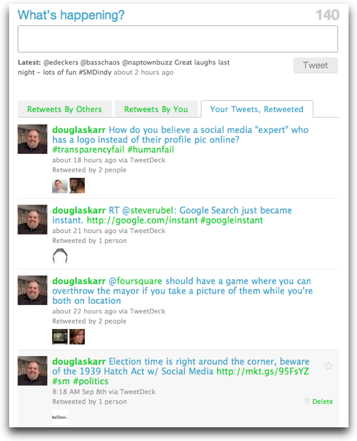Screen dimensions: 357x441
Task: Click the 140 character counter
Action: coord(328,15)
